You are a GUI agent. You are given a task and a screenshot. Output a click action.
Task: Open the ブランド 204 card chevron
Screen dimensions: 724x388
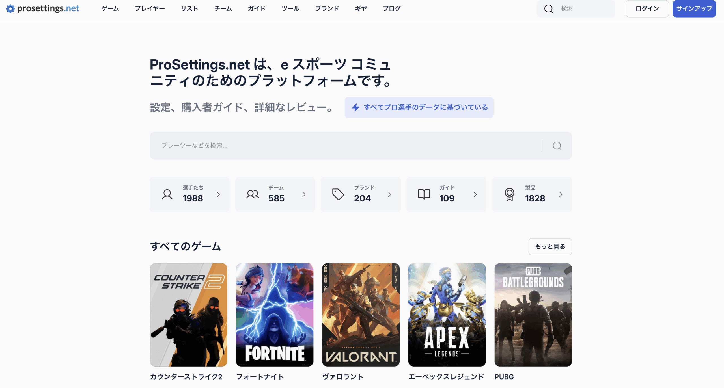[x=389, y=194]
